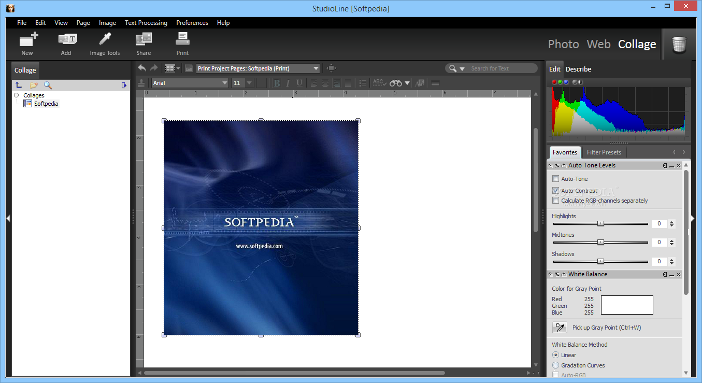
Task: Click the redo arrow icon
Action: (x=154, y=68)
